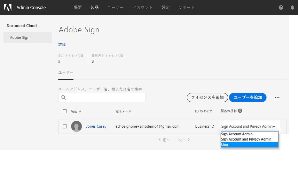This screenshot has height=186, width=298.
Task: Click the search magnifier icon
Action: 64,98
